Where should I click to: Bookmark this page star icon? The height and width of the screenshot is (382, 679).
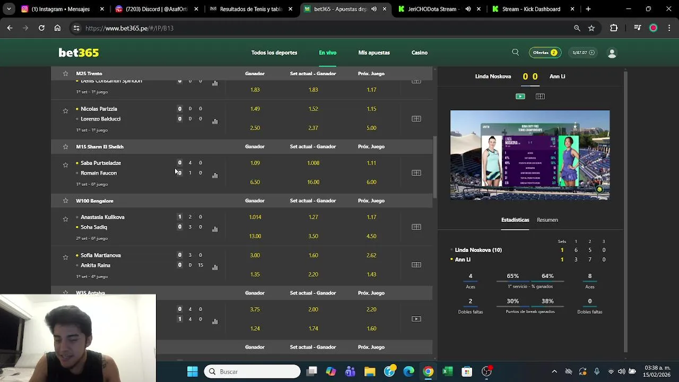click(591, 28)
